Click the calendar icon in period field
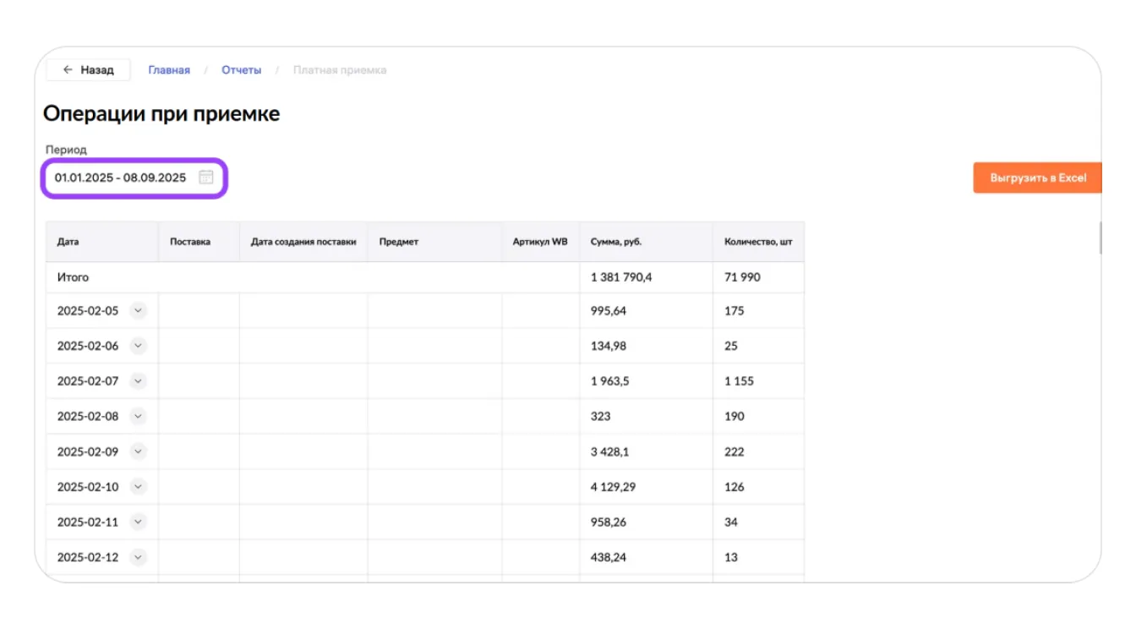 tap(205, 178)
